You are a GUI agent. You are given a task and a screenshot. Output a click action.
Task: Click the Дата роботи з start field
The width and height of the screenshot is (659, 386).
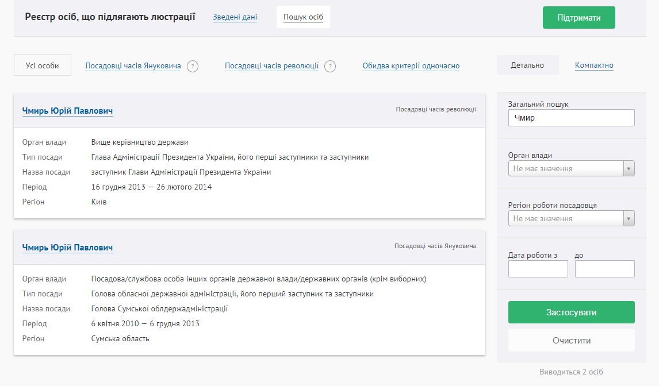click(538, 269)
